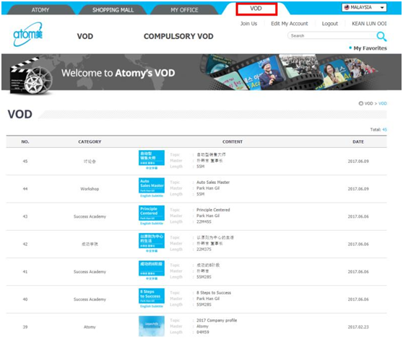Click the Join Us link
Image resolution: width=403 pixels, height=342 pixels.
[248, 24]
